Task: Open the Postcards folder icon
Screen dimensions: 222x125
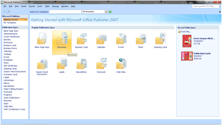Action: click(x=101, y=64)
